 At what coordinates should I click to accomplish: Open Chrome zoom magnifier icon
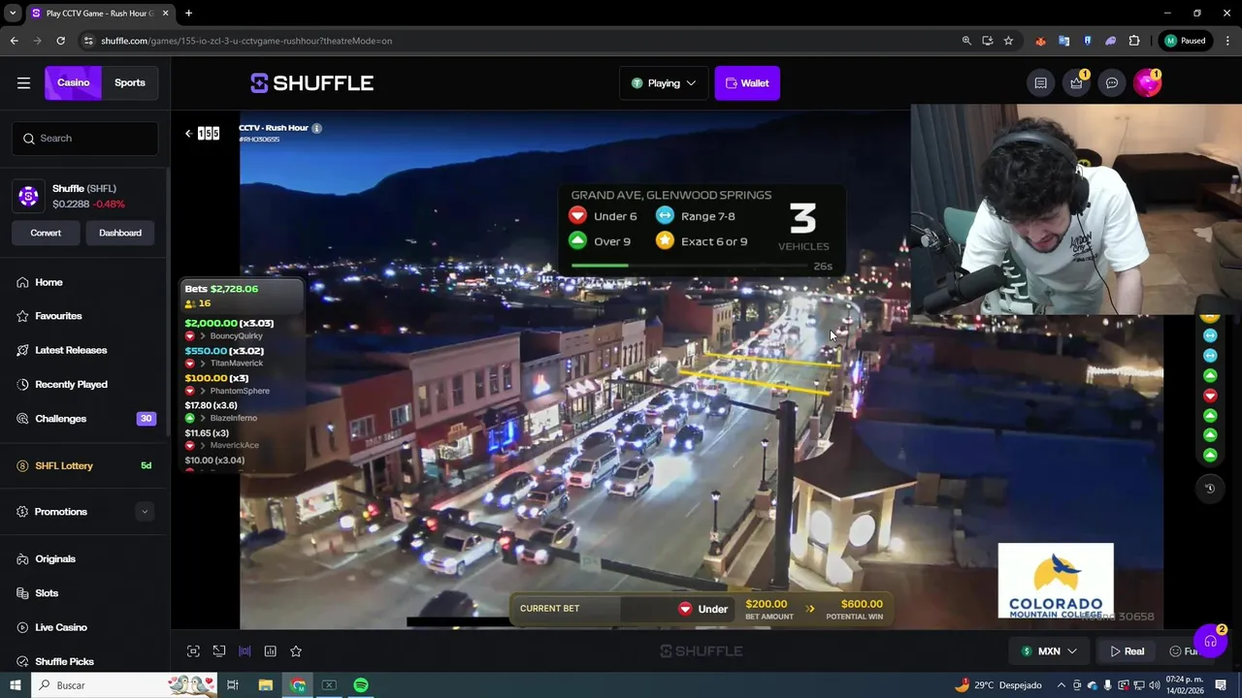966,41
